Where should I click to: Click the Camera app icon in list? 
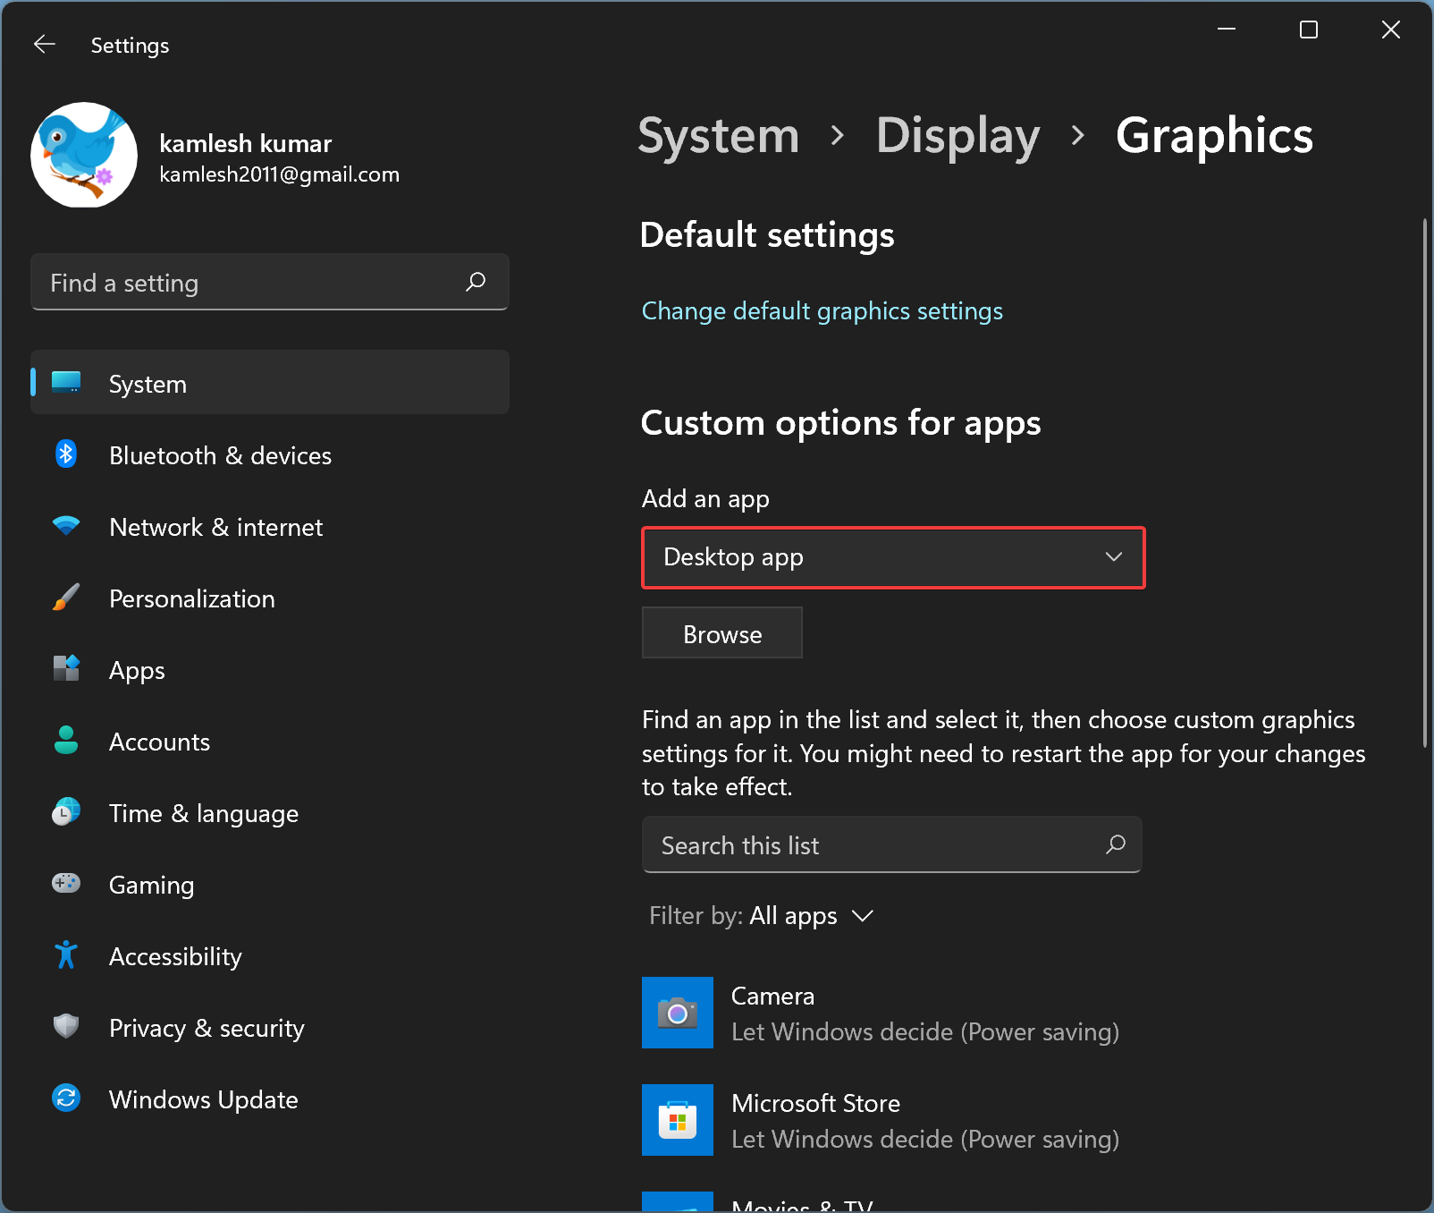(x=678, y=1013)
